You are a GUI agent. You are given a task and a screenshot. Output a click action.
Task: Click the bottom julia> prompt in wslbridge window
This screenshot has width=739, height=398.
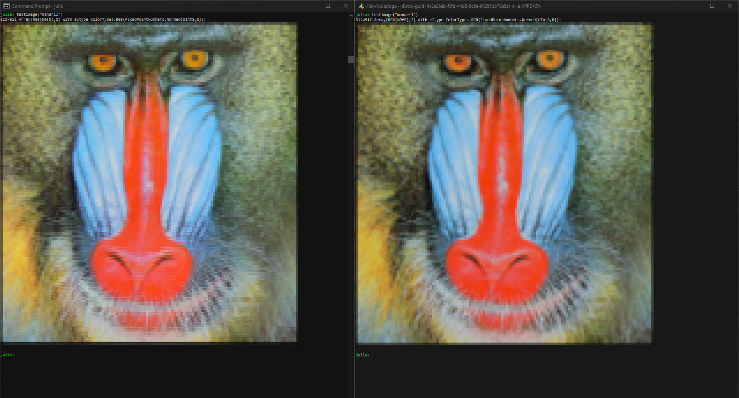click(x=363, y=355)
